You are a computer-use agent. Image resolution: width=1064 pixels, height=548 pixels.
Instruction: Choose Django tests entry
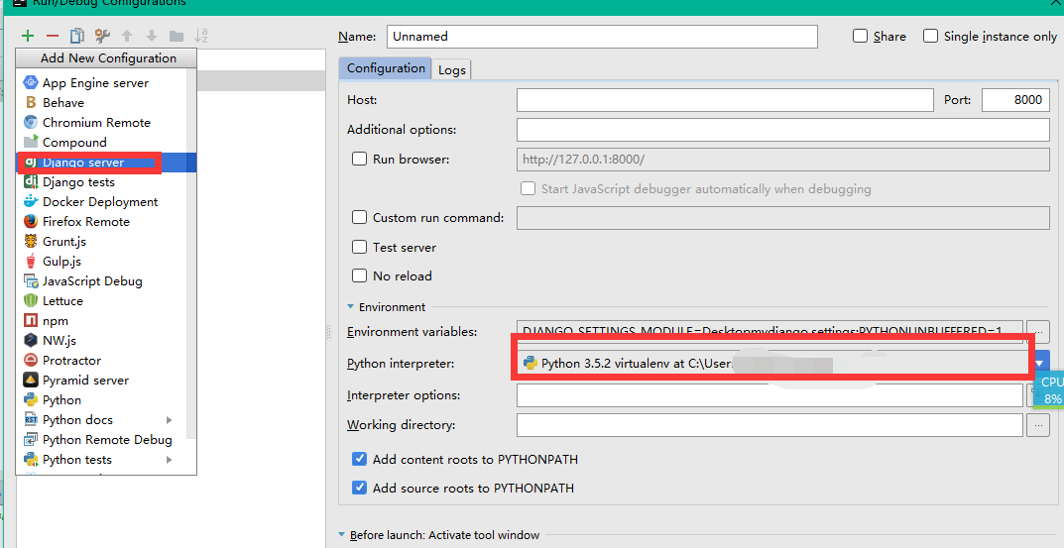[x=106, y=181]
